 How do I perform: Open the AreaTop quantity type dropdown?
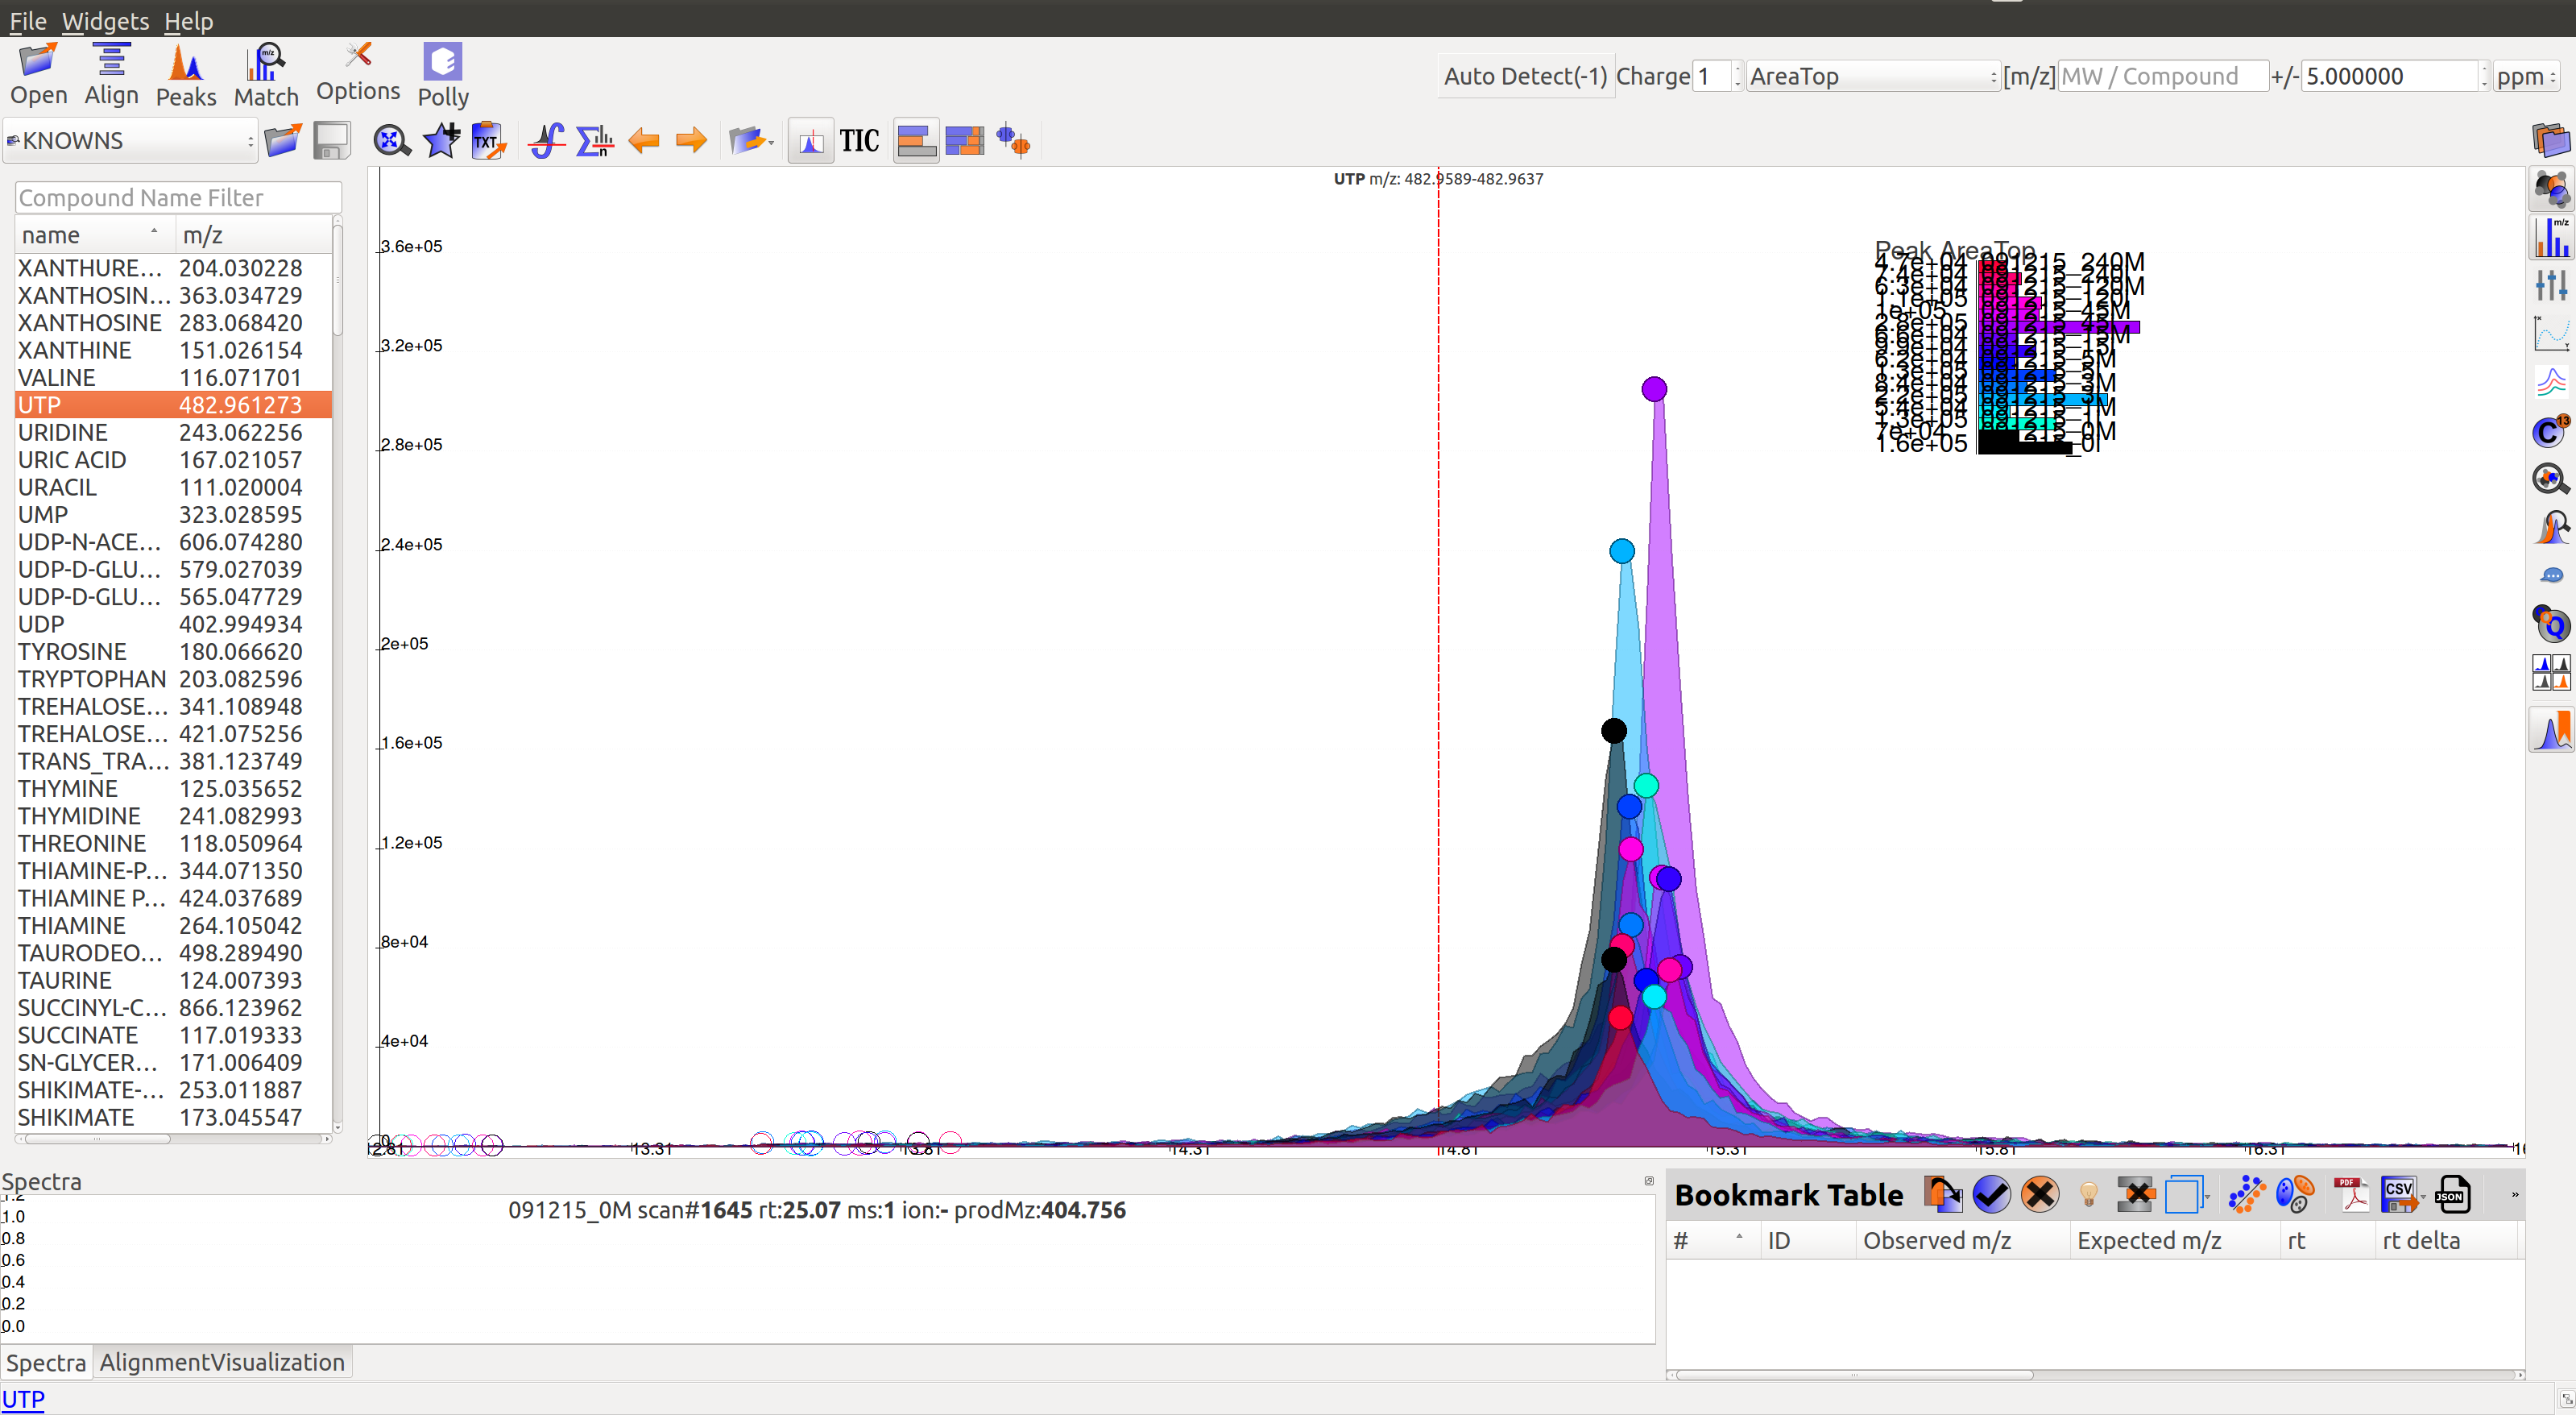(x=1872, y=76)
